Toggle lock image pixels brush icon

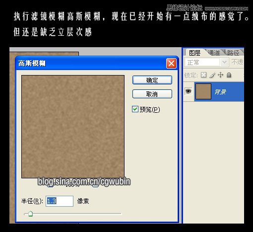(212, 75)
